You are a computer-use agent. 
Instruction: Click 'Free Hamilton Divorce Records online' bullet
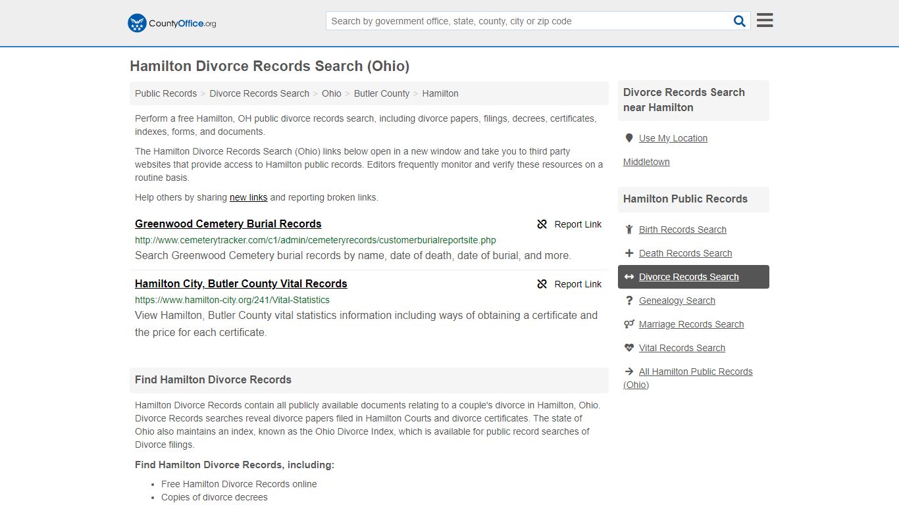[x=239, y=484]
